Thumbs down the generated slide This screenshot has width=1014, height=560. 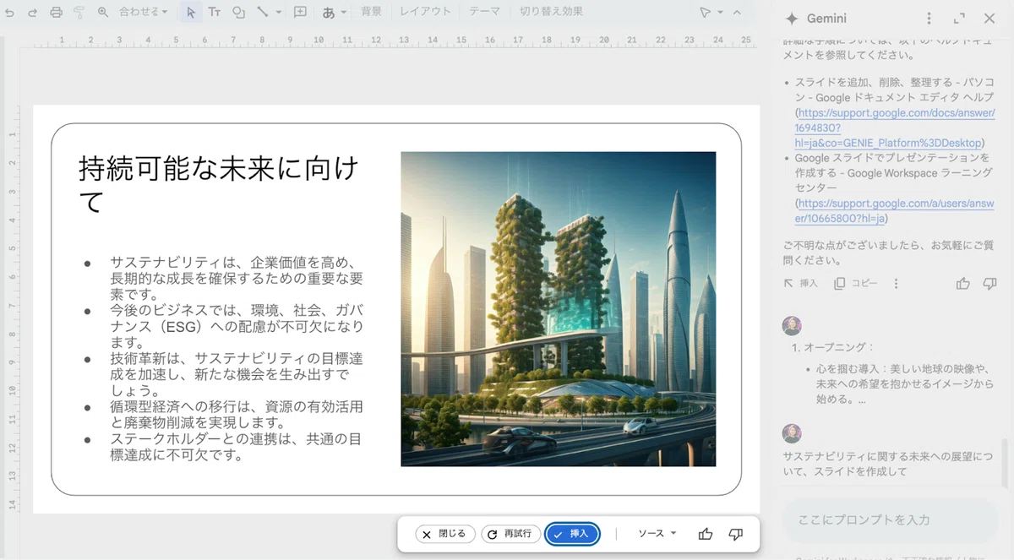pos(735,534)
